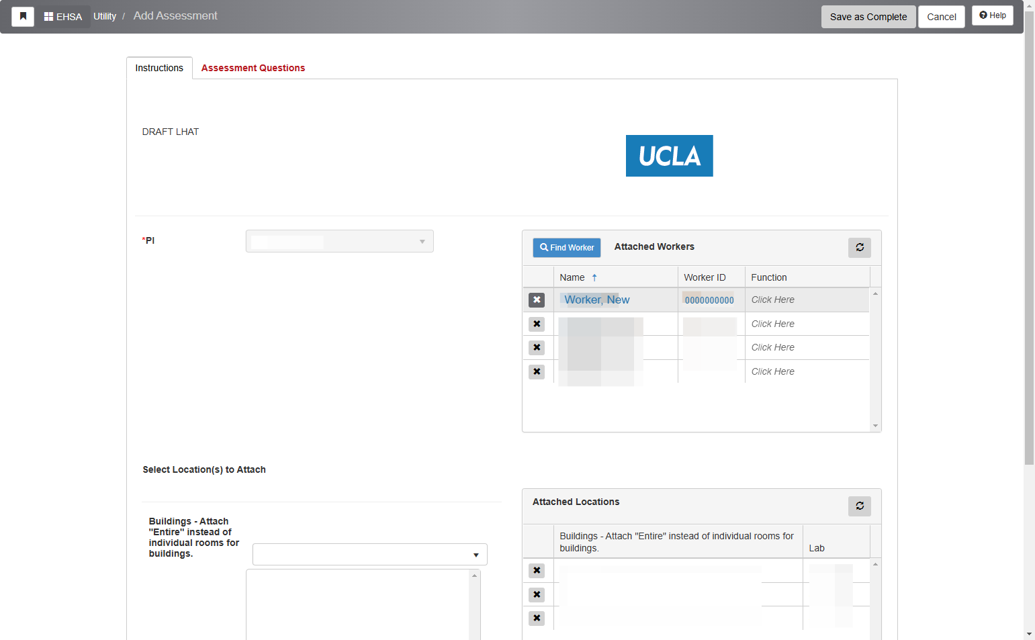Switch to the Instructions tab
This screenshot has width=1035, height=640.
(159, 68)
